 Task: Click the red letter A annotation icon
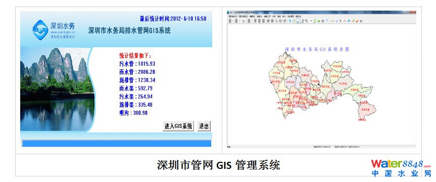[x=345, y=21]
